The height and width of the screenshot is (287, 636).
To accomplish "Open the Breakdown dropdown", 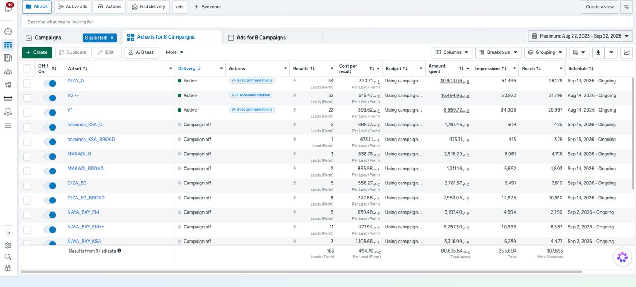I will tap(498, 52).
